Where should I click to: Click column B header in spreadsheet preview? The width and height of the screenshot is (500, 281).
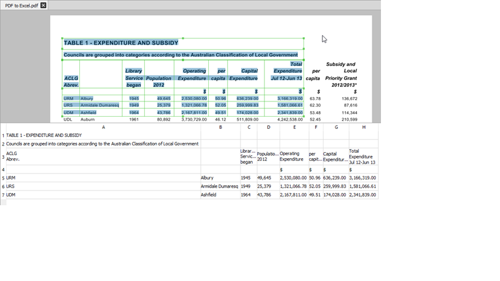(x=220, y=127)
